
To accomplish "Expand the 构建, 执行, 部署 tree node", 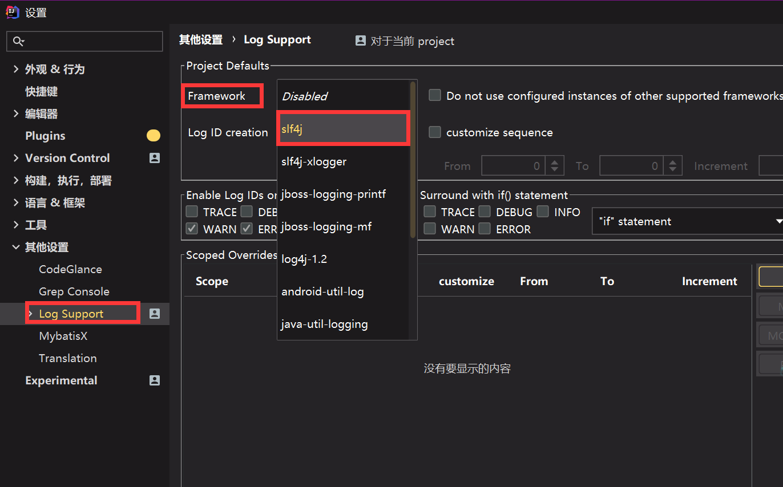I will [x=16, y=180].
